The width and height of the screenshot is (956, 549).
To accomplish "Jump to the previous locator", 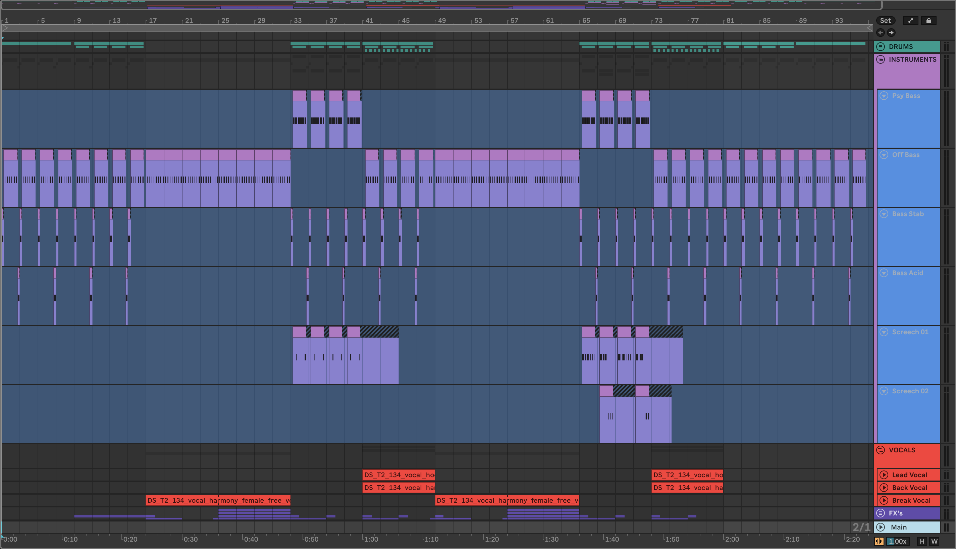I will coord(880,33).
